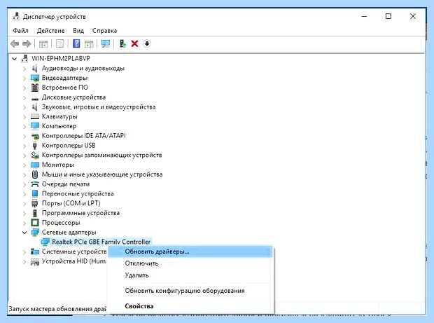Click the Сетевые адаптеры network icon
Viewport: 434px width, 323px height.
(35, 232)
